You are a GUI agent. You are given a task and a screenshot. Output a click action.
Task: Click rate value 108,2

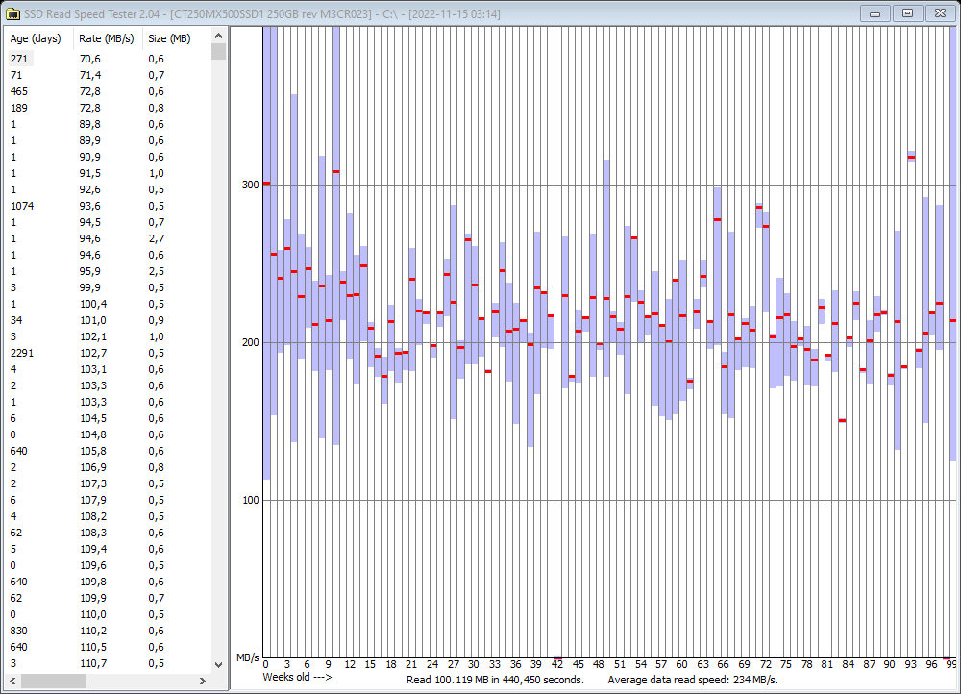pyautogui.click(x=93, y=516)
